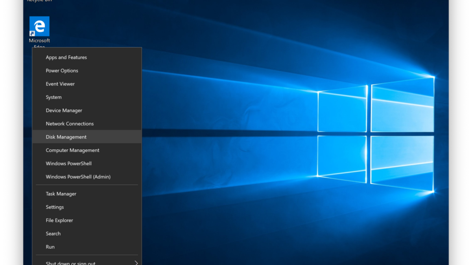Launch Event Viewer from the menu
Screen dimensions: 472x265
click(60, 84)
